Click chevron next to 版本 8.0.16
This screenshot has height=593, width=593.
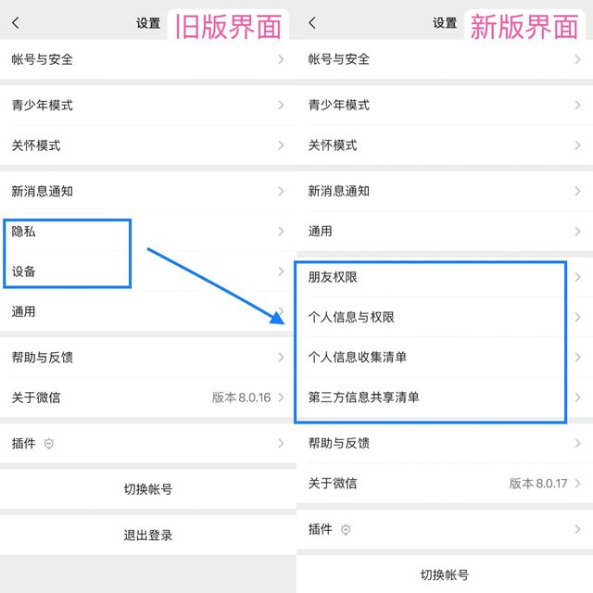pyautogui.click(x=281, y=397)
